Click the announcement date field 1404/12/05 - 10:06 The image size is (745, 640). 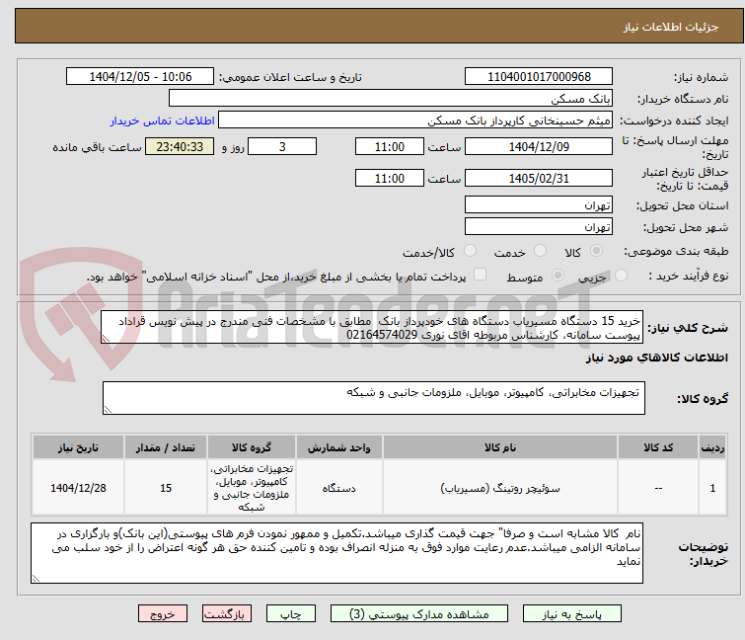tap(140, 77)
